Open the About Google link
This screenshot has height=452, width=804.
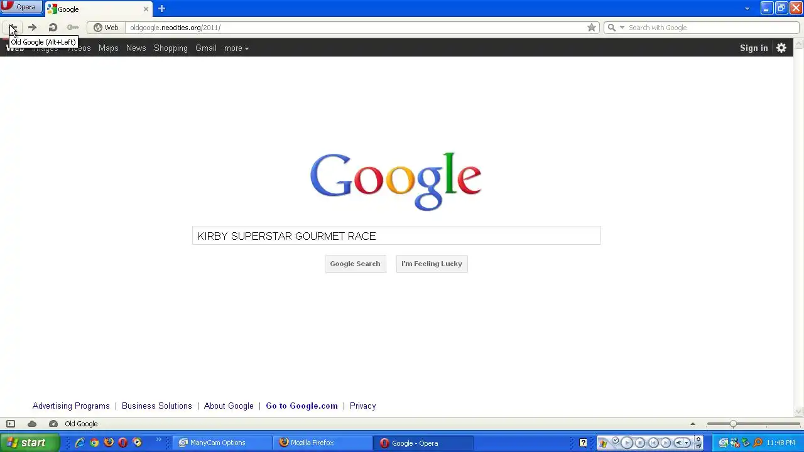[229, 406]
